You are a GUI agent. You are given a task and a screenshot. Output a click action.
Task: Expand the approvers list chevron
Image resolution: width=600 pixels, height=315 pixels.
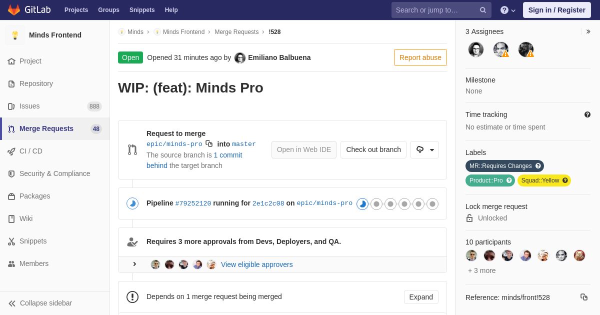pyautogui.click(x=134, y=264)
